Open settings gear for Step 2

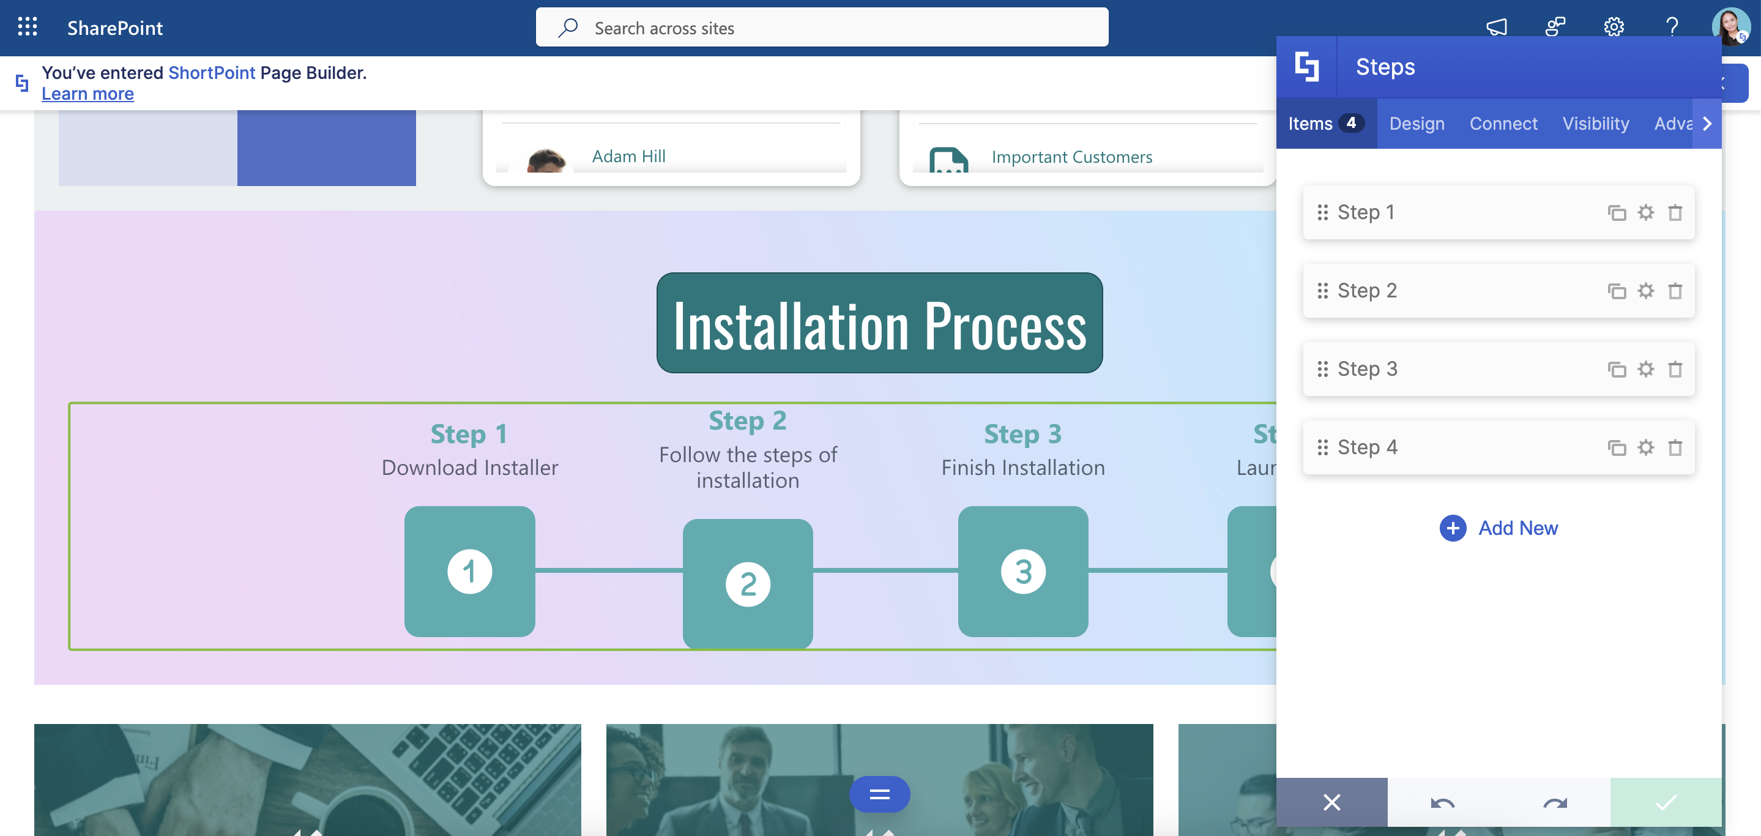pyautogui.click(x=1645, y=291)
